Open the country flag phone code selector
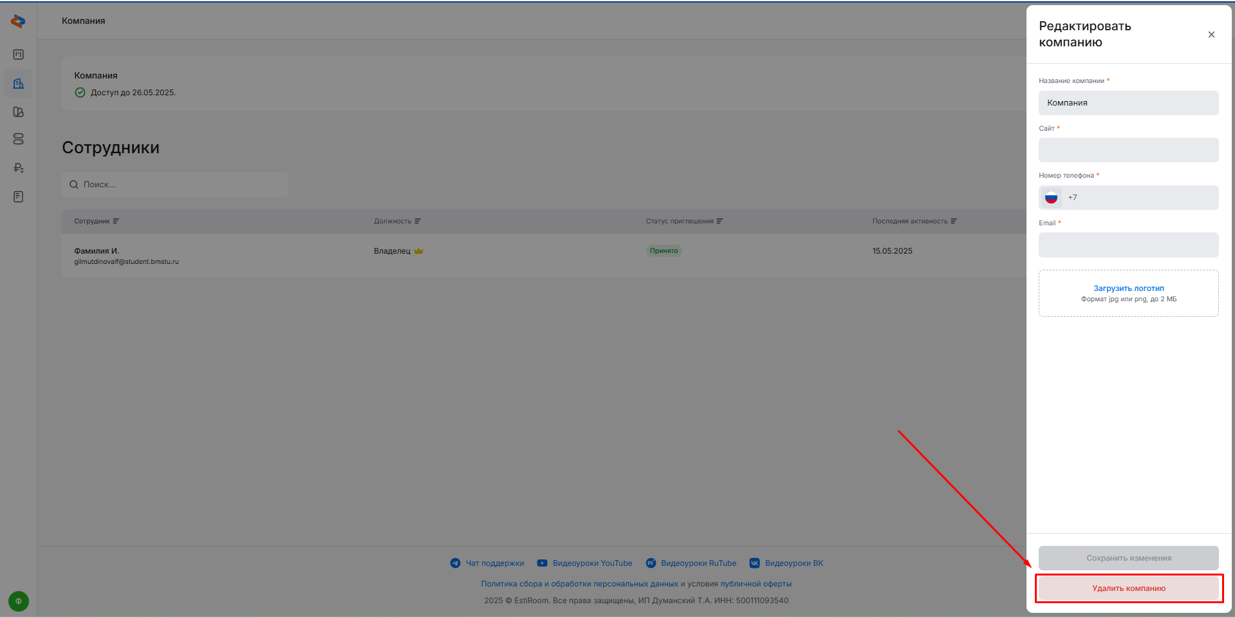Viewport: 1235px width, 618px height. tap(1051, 198)
